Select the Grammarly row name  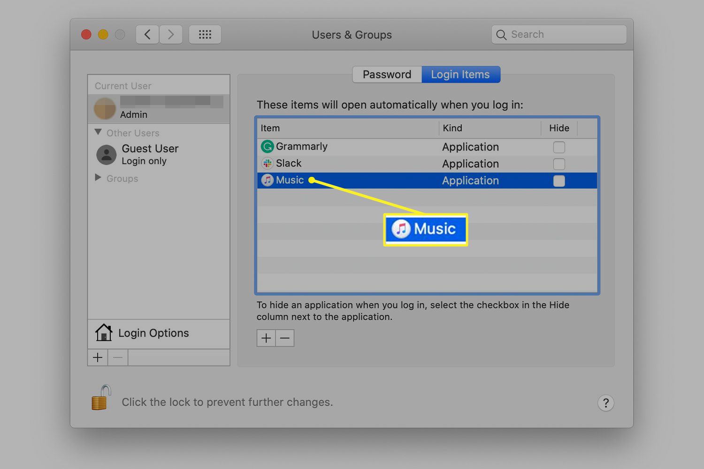(302, 146)
